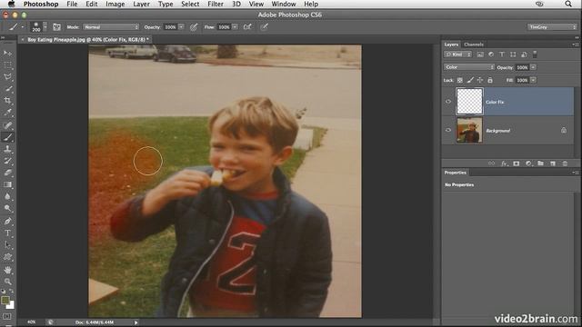Toggle type layer filter
This screenshot has width=582, height=327.
(502, 54)
